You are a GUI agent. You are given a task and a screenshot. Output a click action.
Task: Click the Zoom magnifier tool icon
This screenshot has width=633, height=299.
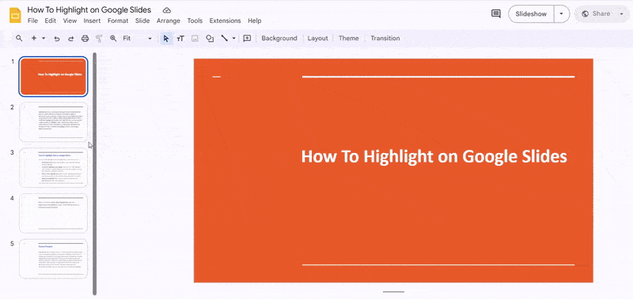point(113,38)
